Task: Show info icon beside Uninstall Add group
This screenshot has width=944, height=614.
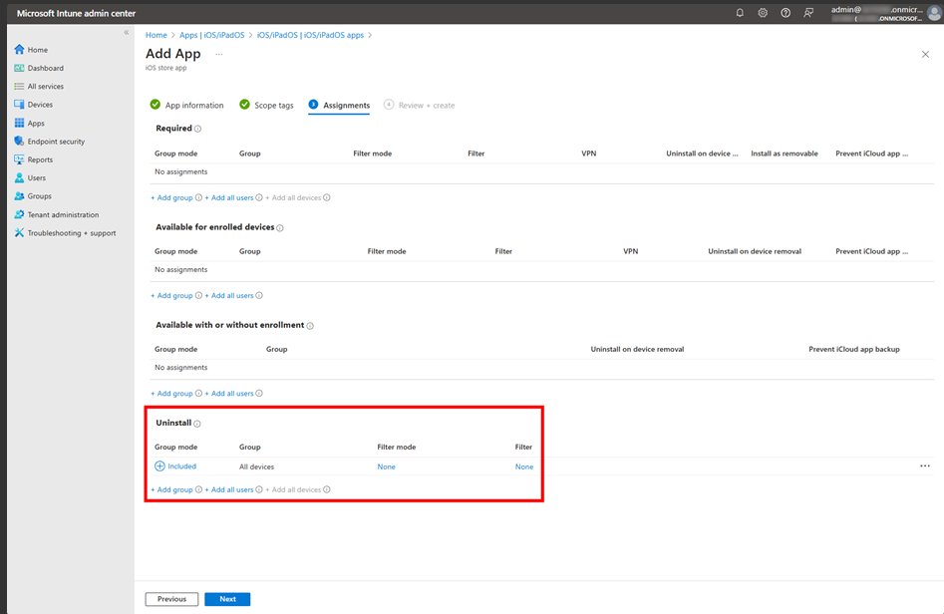Action: coord(198,489)
